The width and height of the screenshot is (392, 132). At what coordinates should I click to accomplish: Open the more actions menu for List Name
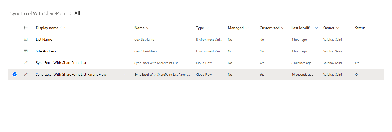[125, 40]
